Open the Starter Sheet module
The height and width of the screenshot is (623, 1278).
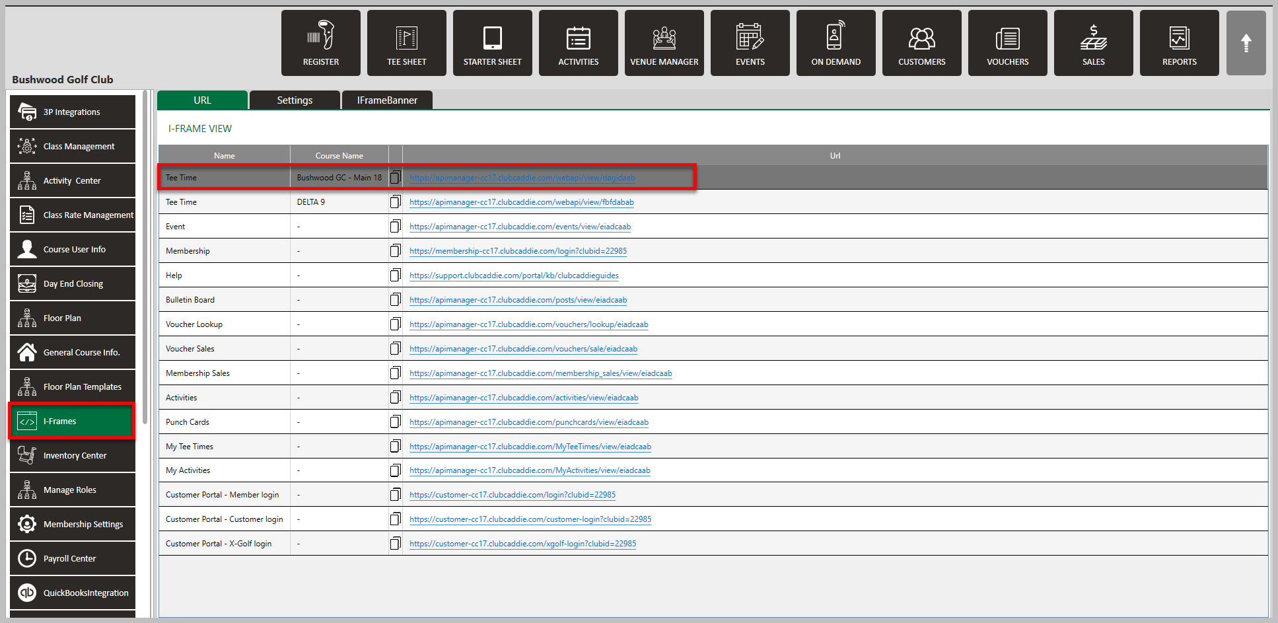pyautogui.click(x=493, y=43)
